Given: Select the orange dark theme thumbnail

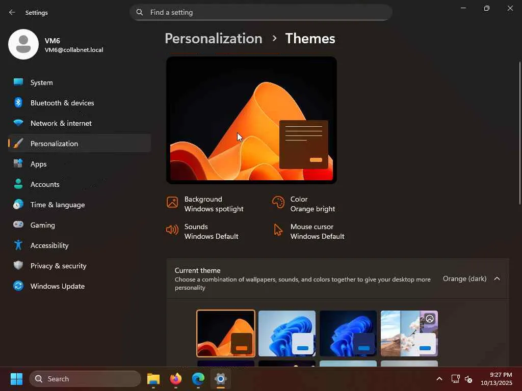Looking at the screenshot, I should tap(226, 333).
